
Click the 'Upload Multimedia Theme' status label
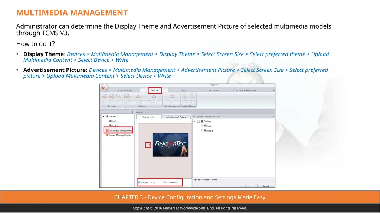[205, 180]
